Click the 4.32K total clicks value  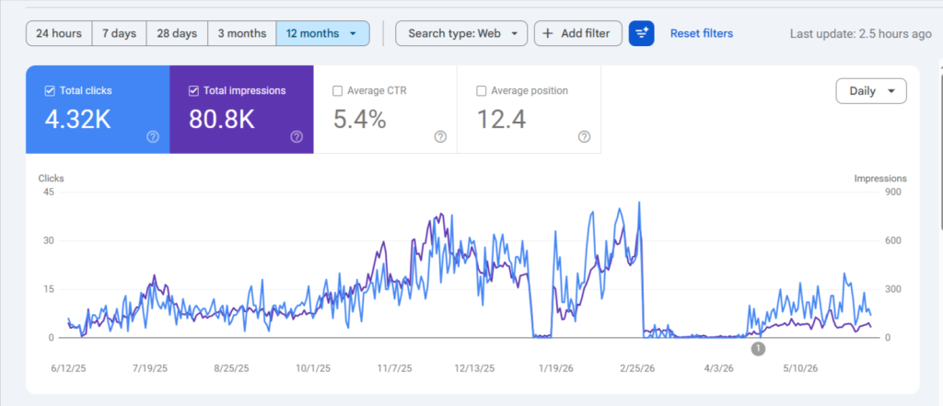(x=78, y=120)
